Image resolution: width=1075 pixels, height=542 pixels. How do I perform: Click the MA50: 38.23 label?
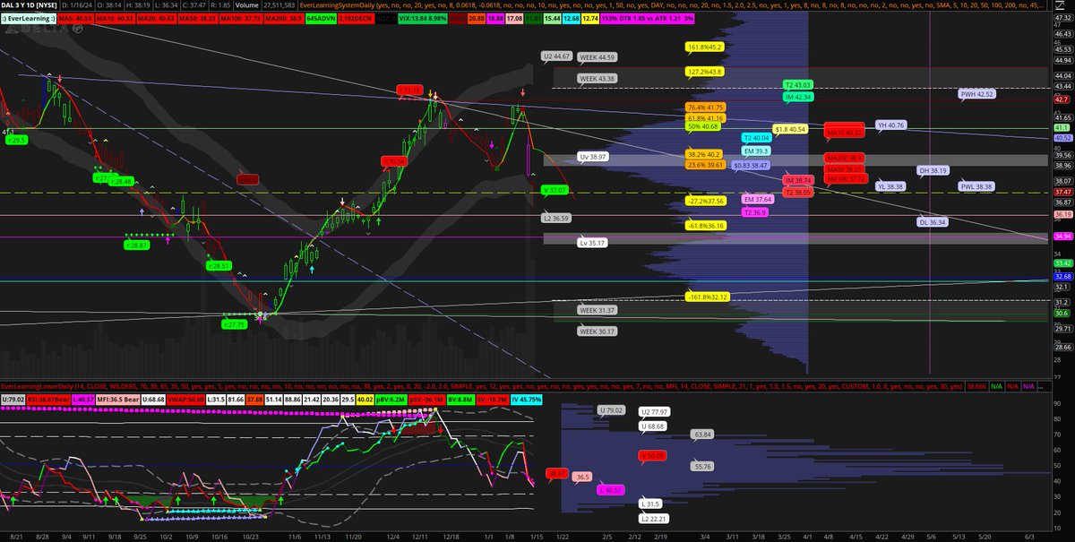[197, 19]
